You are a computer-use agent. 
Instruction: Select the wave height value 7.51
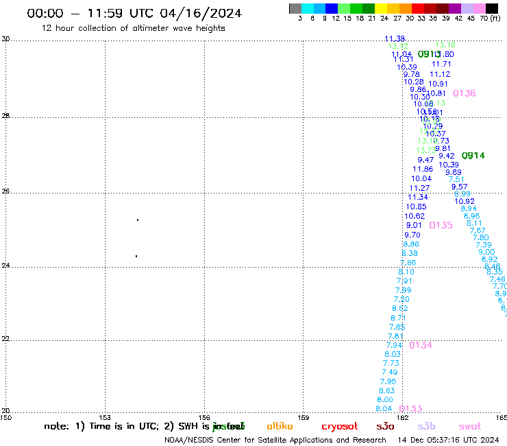coord(456,179)
